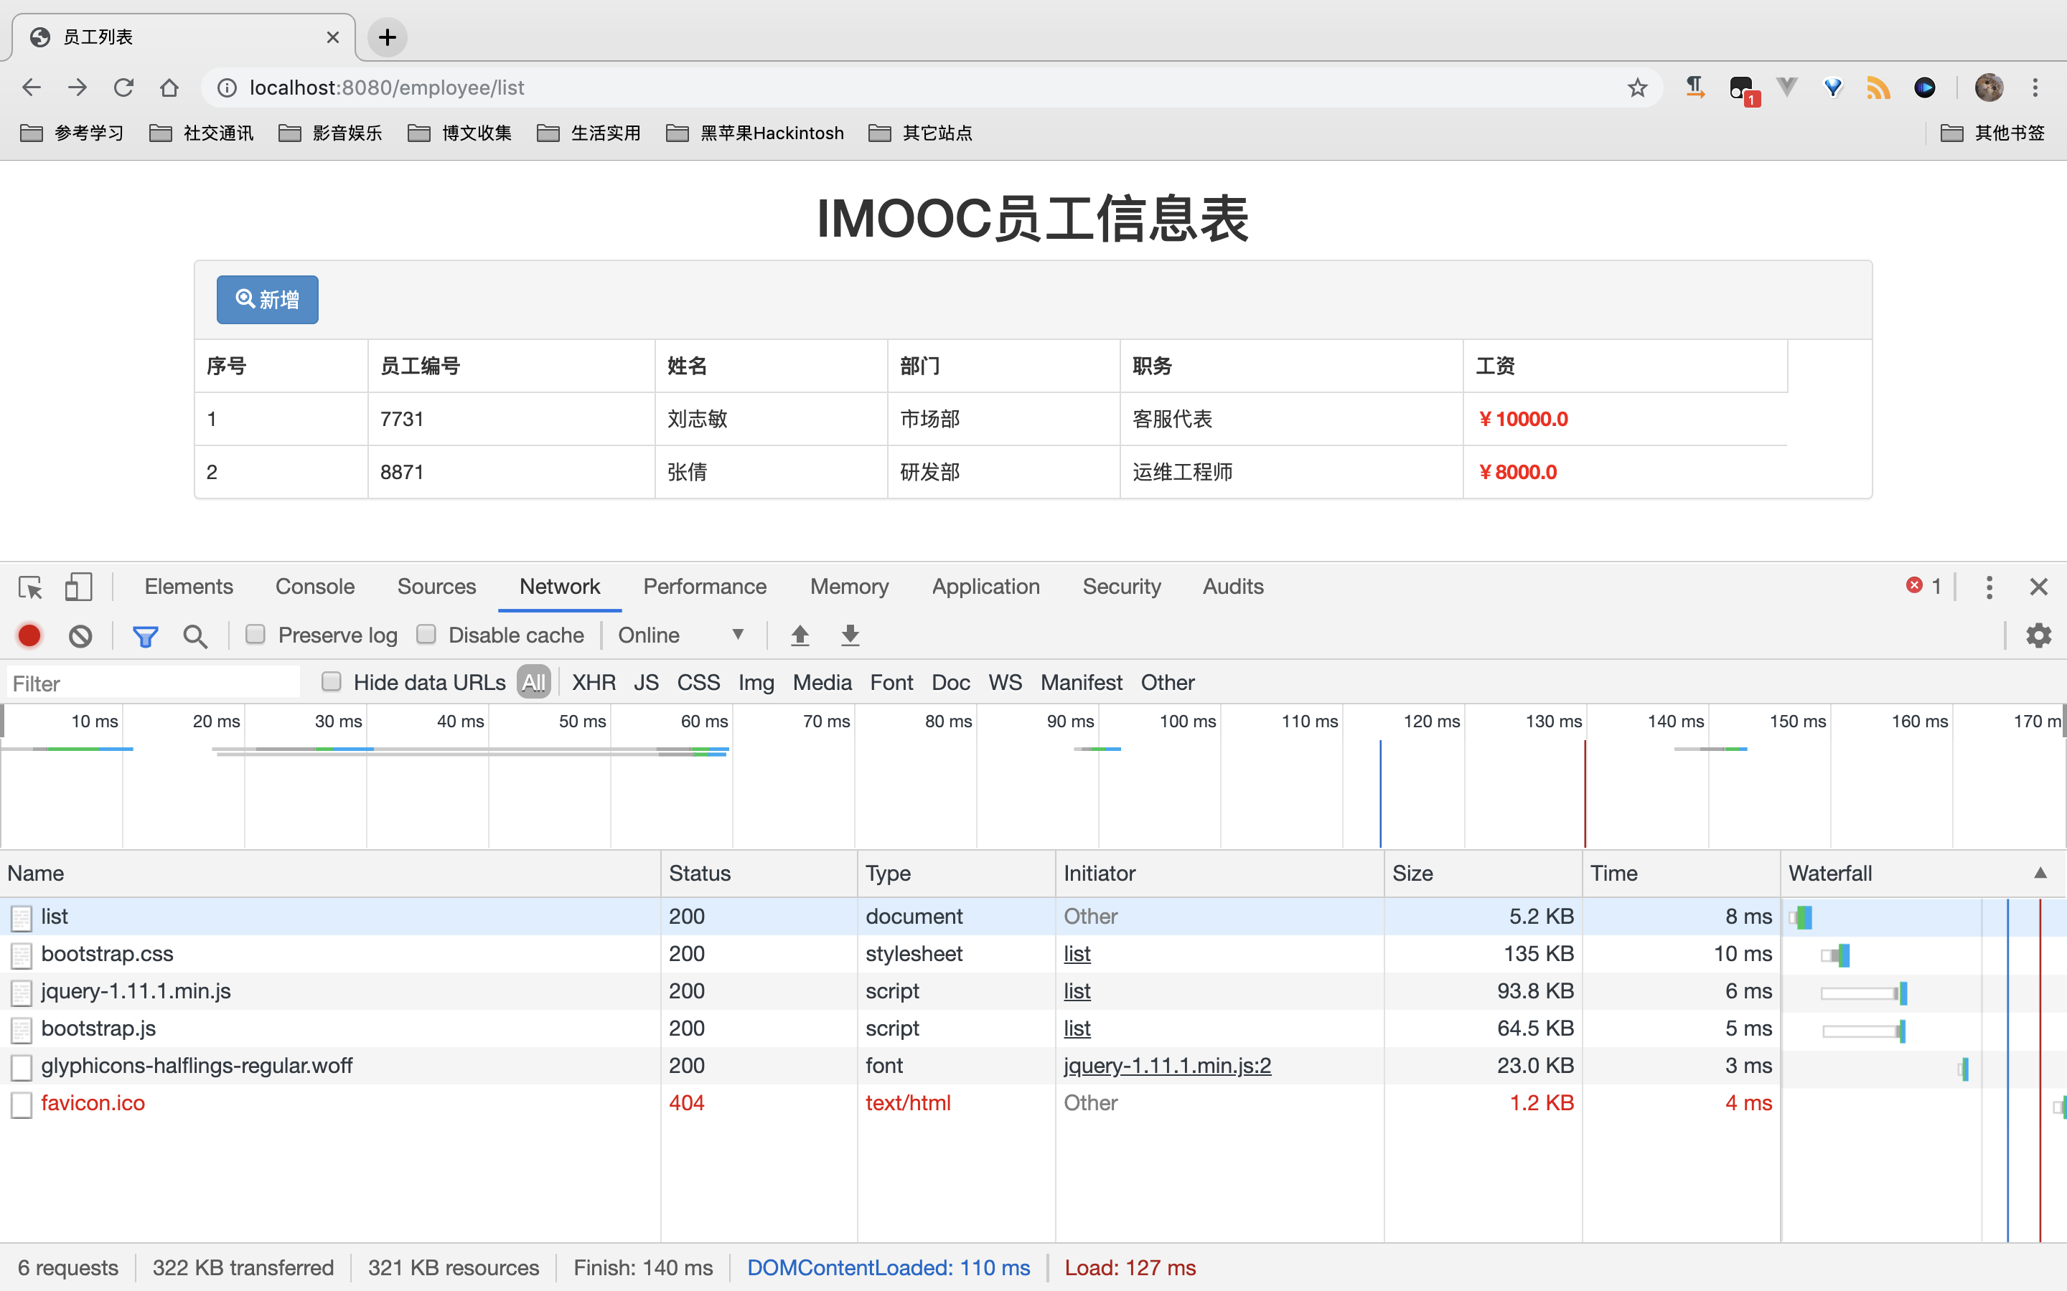
Task: Click the red error count indicator
Action: pos(1924,586)
